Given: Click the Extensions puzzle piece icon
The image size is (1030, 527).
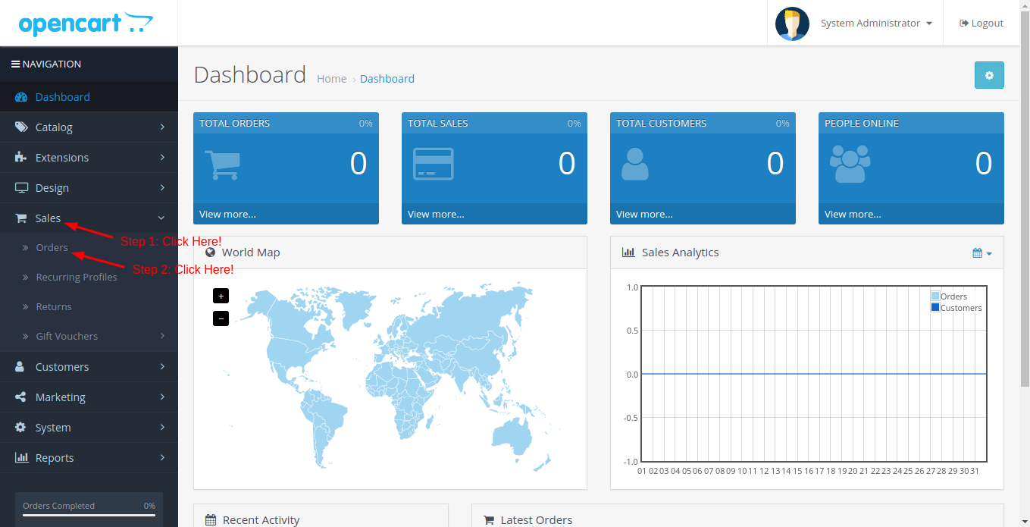Looking at the screenshot, I should point(21,158).
